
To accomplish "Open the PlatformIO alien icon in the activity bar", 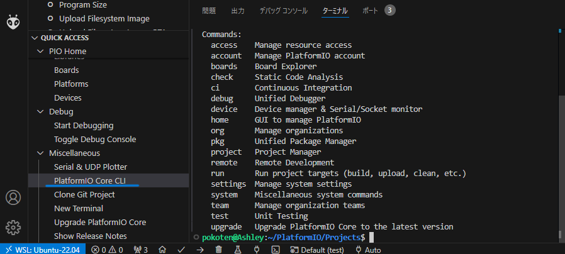I will pos(13,21).
